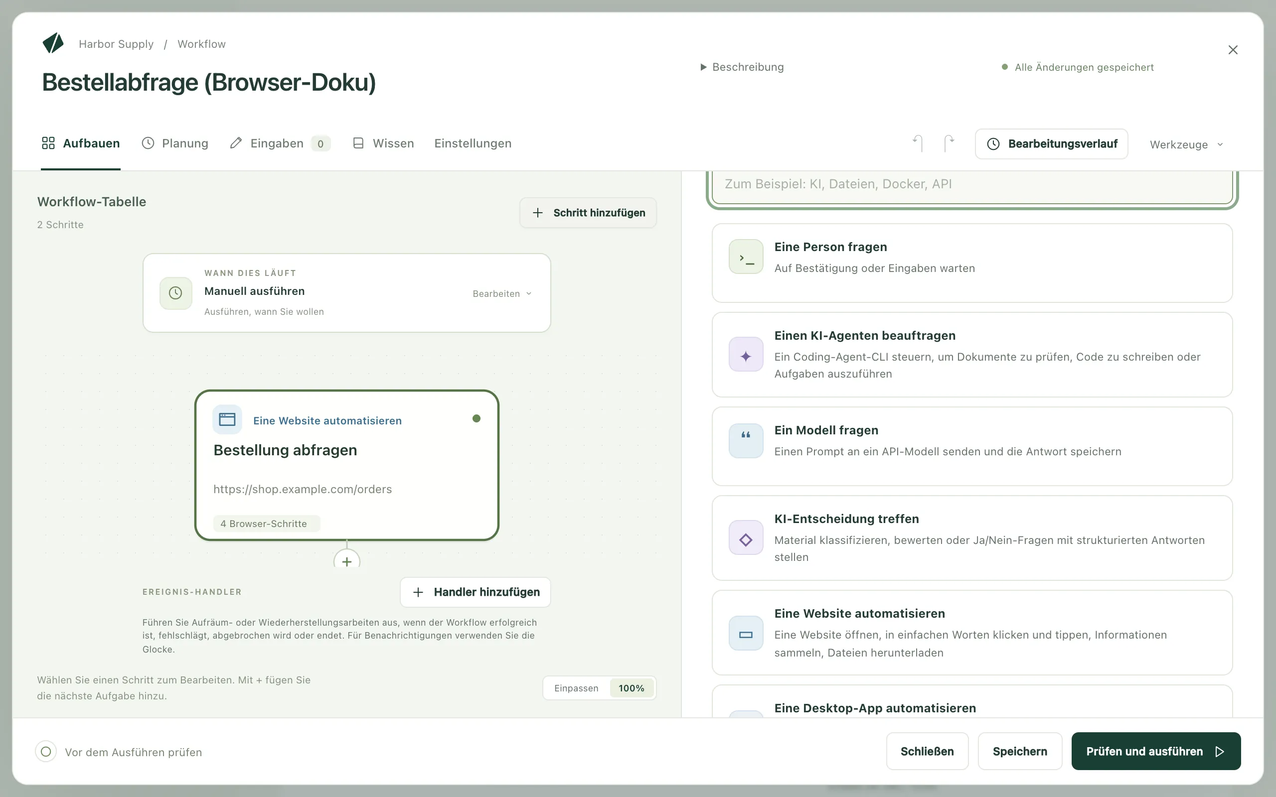1276x797 pixels.
Task: Switch to the Planung tab
Action: 175,143
